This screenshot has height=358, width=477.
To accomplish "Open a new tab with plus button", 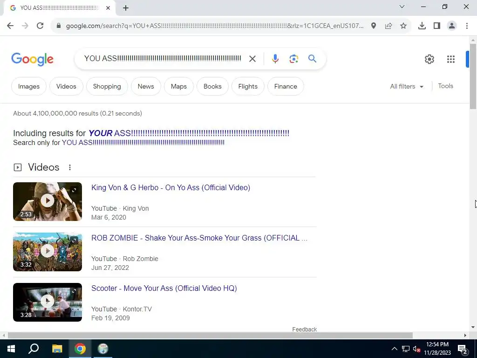I will pos(126,8).
